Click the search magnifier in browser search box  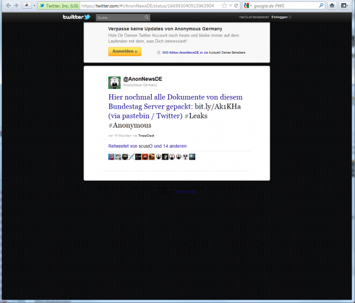321,6
